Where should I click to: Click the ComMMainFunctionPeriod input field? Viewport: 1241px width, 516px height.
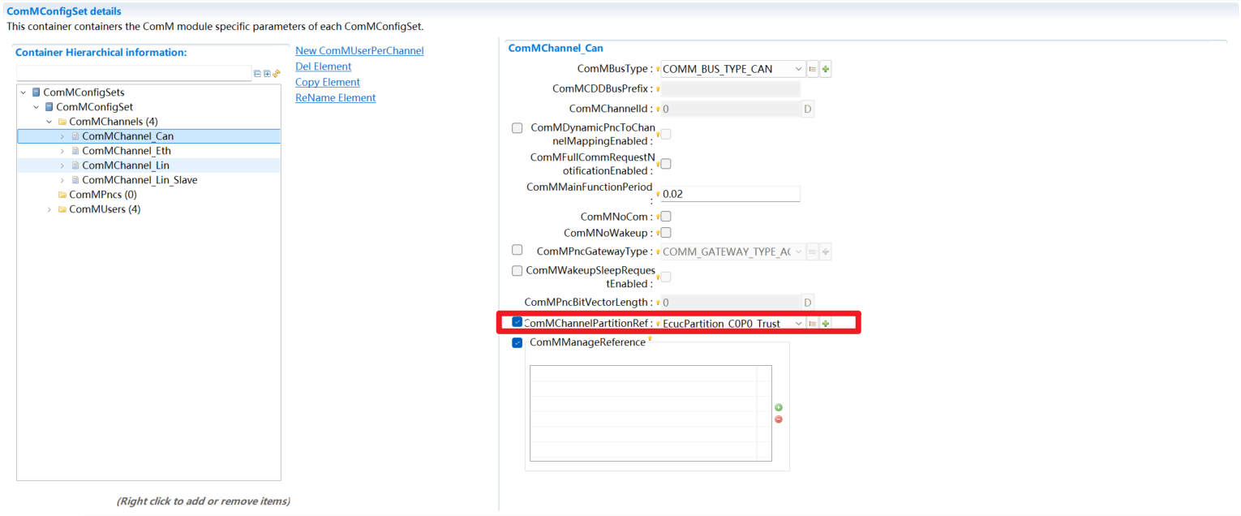click(730, 195)
